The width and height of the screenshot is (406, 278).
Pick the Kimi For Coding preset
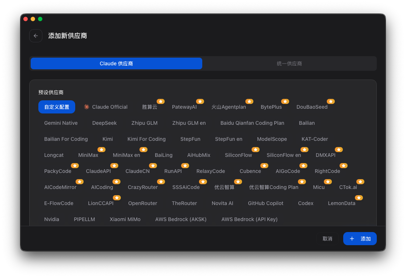pos(146,139)
